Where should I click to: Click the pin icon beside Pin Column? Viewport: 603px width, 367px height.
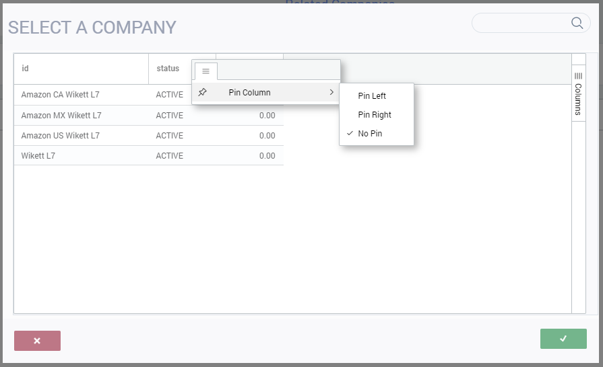pyautogui.click(x=202, y=92)
